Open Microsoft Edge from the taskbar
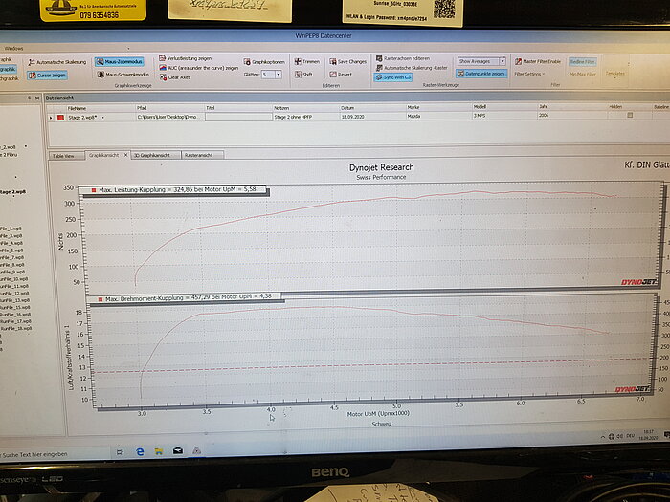The width and height of the screenshot is (670, 502). (140, 449)
